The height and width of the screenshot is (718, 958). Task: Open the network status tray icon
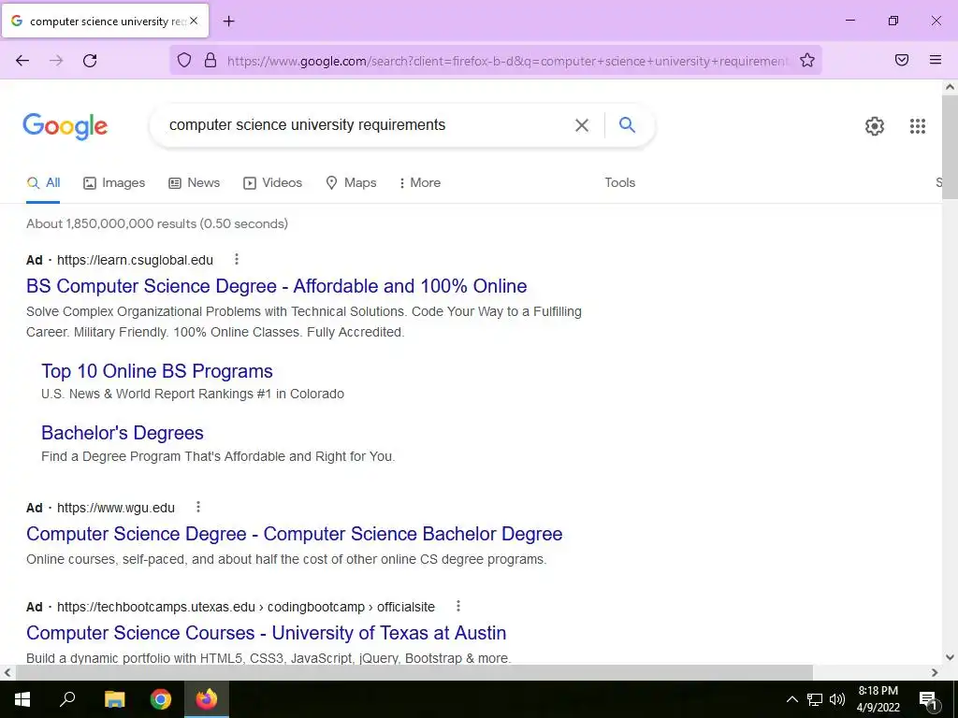click(815, 699)
